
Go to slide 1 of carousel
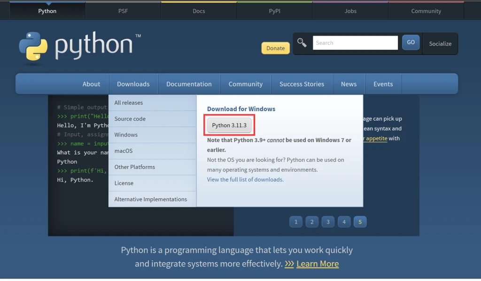pos(295,222)
